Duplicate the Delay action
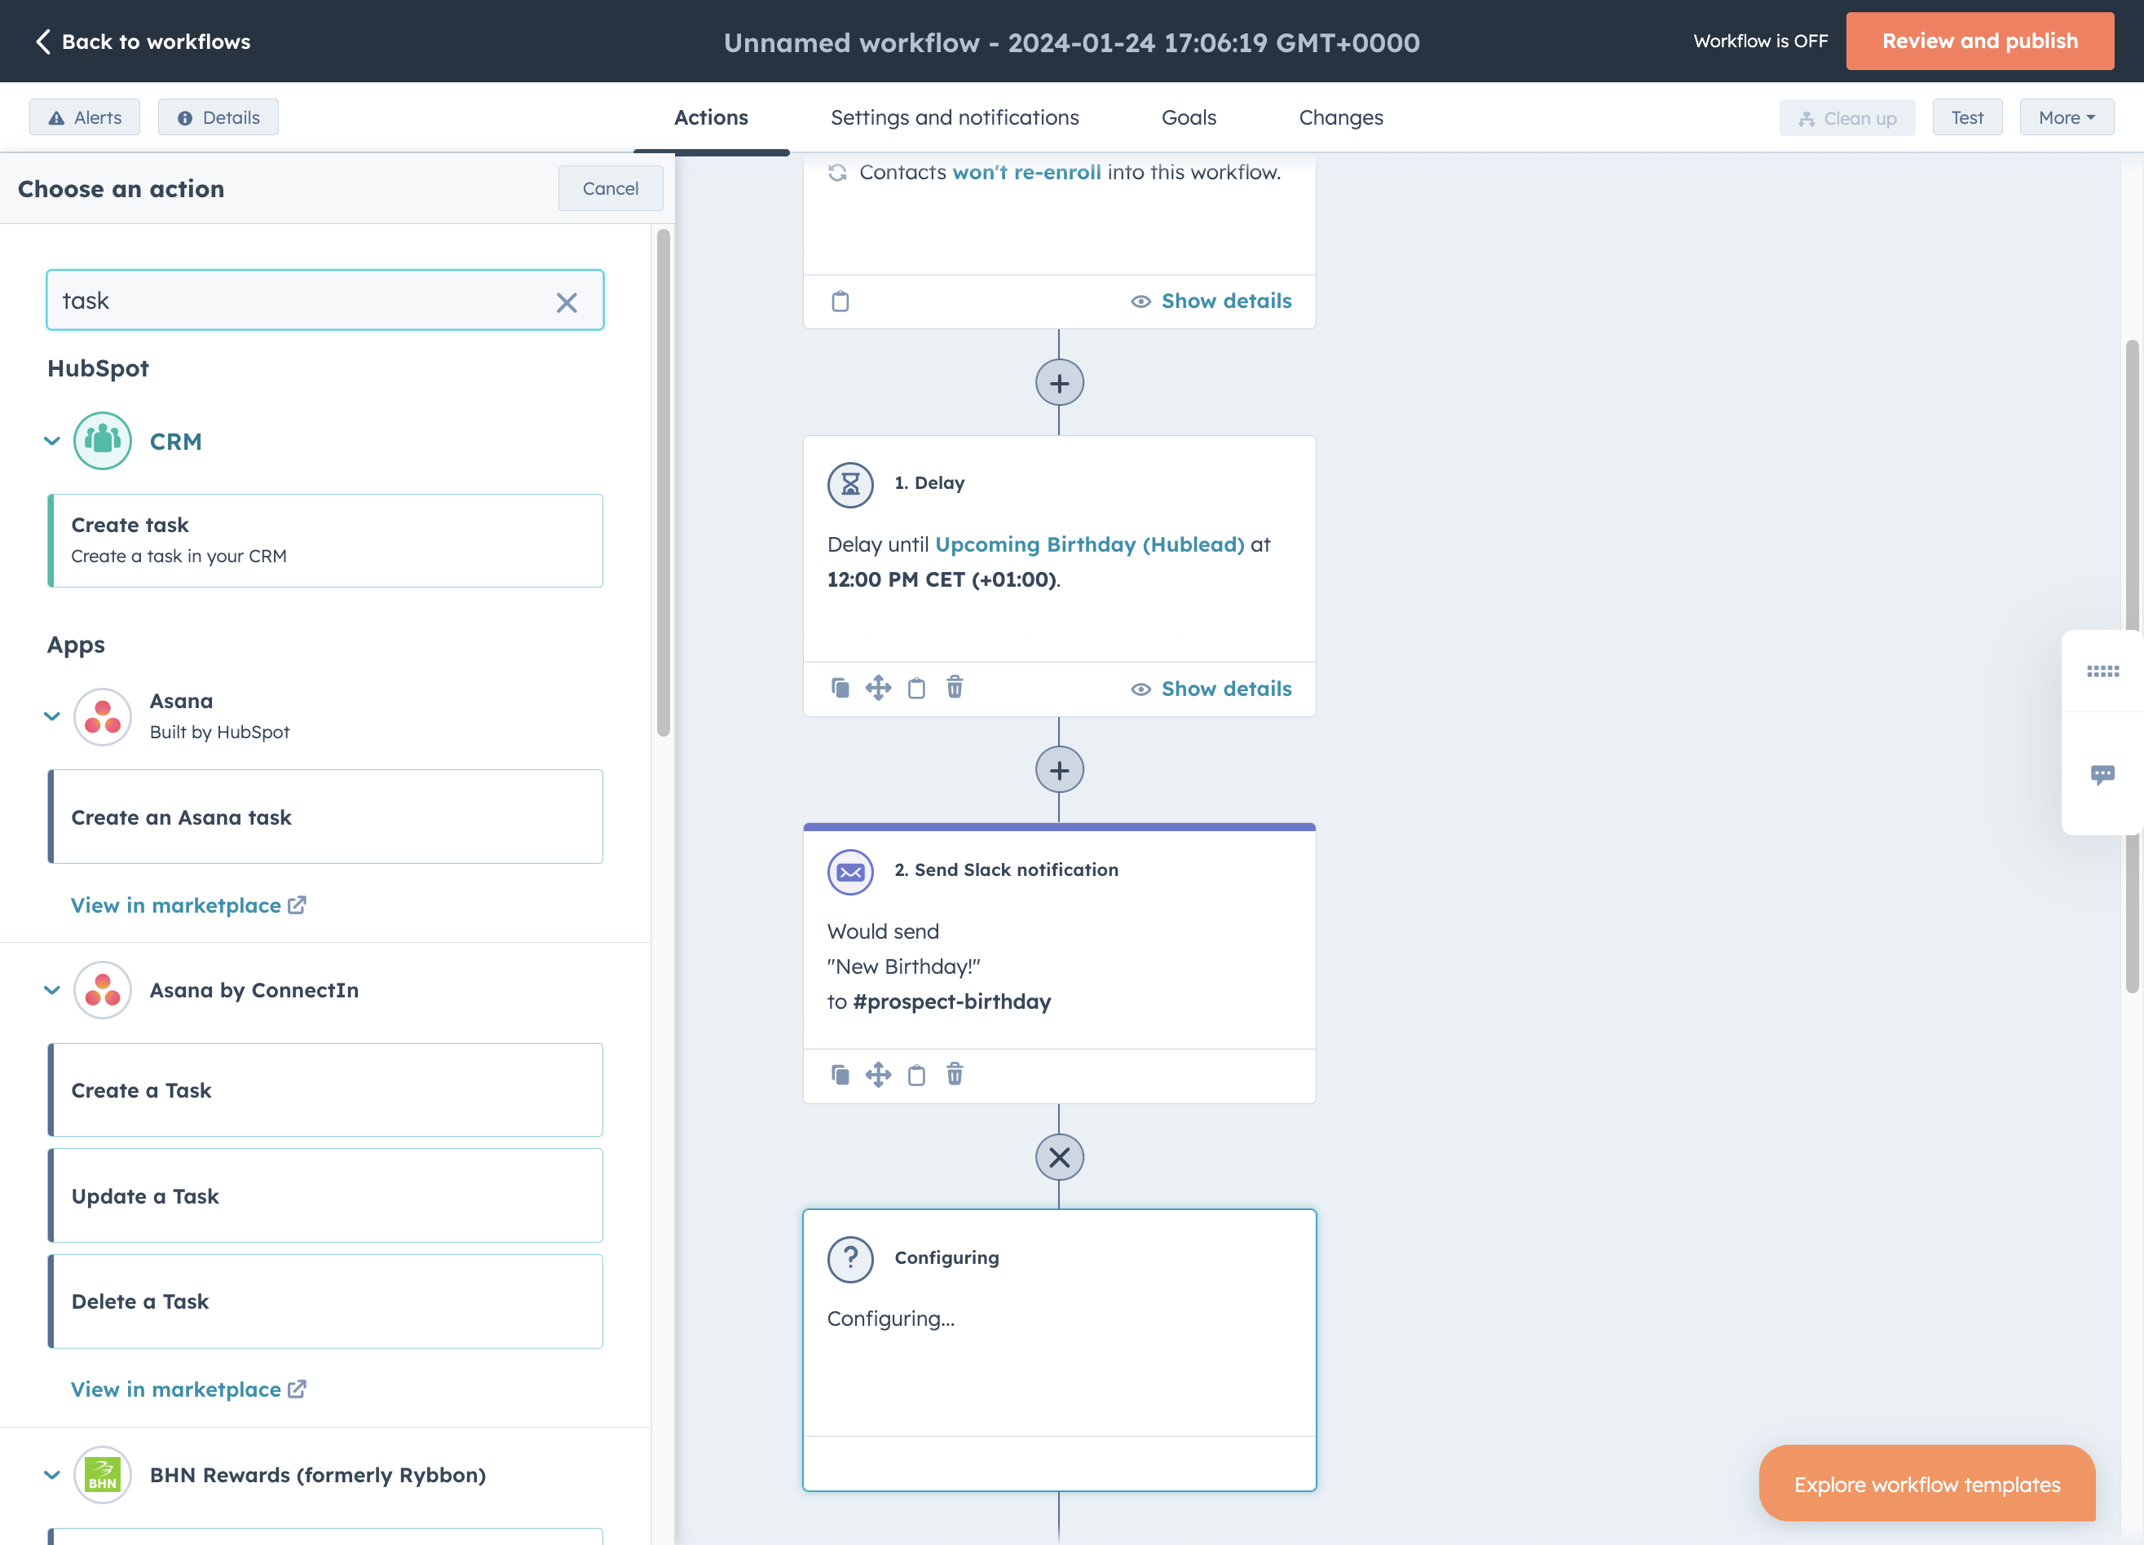The image size is (2144, 1545). [x=840, y=688]
